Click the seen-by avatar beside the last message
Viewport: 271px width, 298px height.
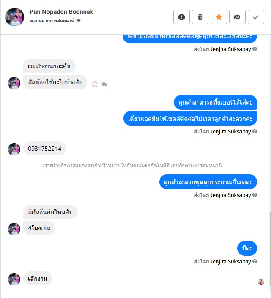point(261,282)
